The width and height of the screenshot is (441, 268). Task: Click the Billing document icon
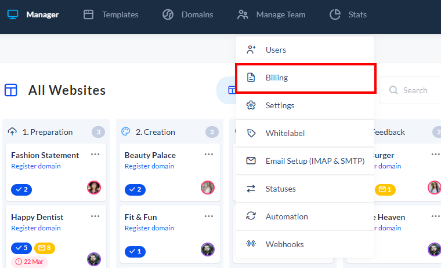point(251,78)
